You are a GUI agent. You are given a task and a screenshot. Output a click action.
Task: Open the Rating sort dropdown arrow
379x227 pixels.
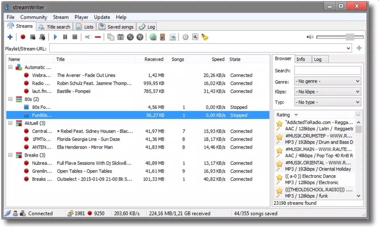click(296, 115)
